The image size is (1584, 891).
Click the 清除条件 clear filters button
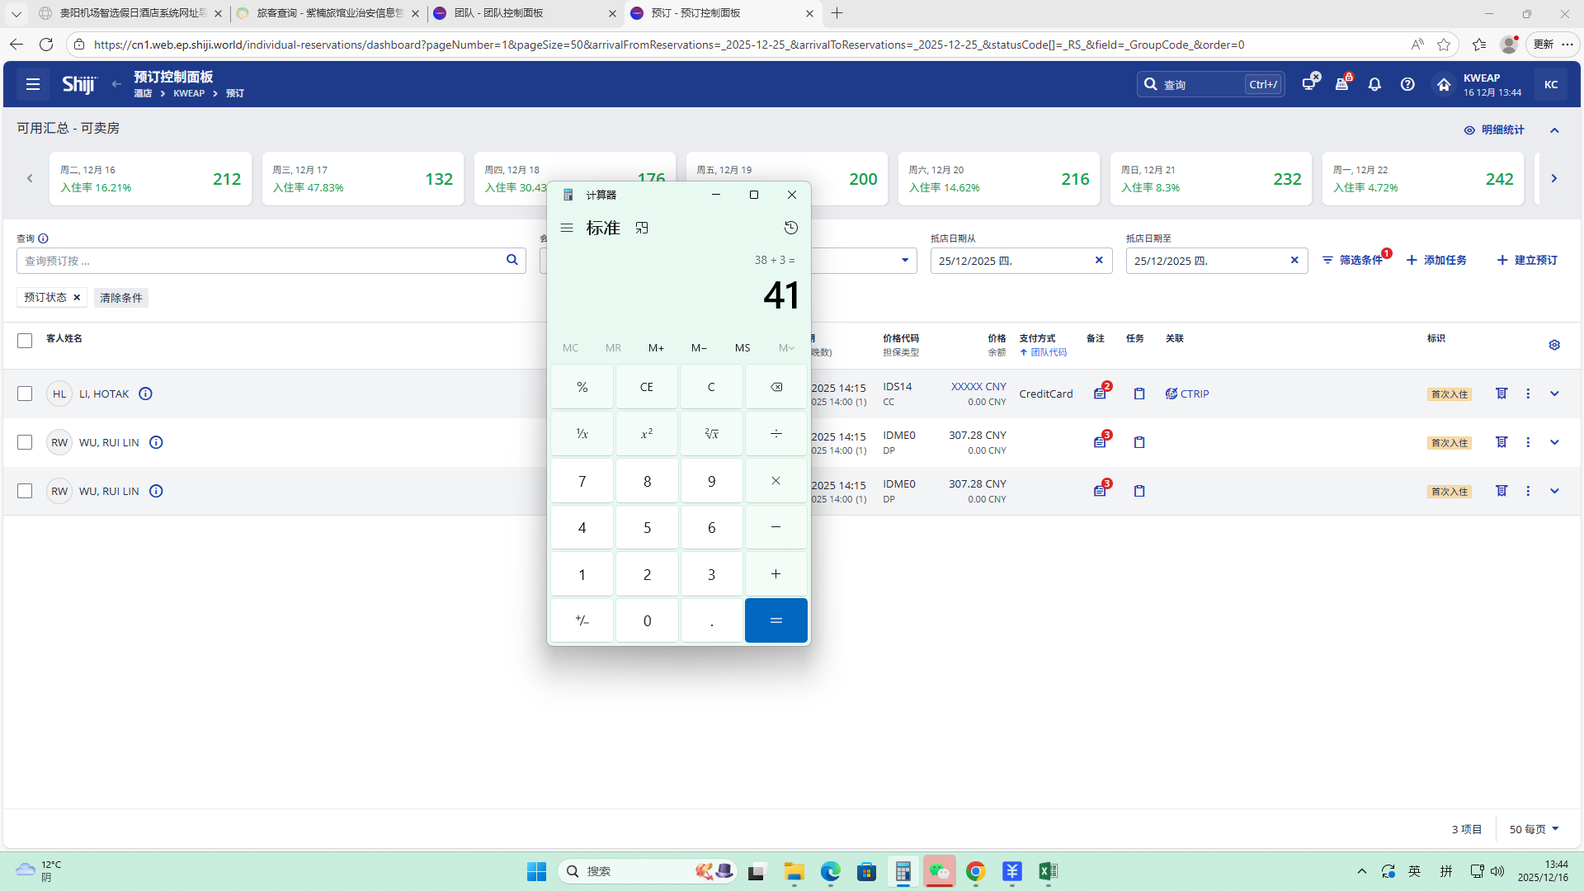coord(121,298)
